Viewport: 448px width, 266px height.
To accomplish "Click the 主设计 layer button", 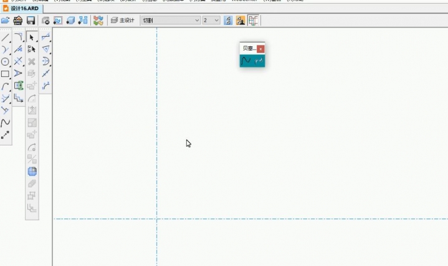I will pos(123,21).
